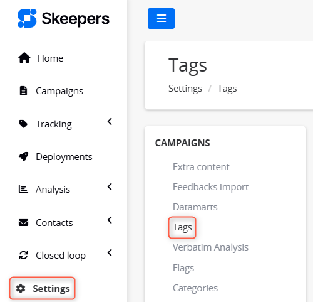Viewport: 313px width, 302px height.
Task: Toggle the blue hamburger menu button
Action: coord(161,18)
